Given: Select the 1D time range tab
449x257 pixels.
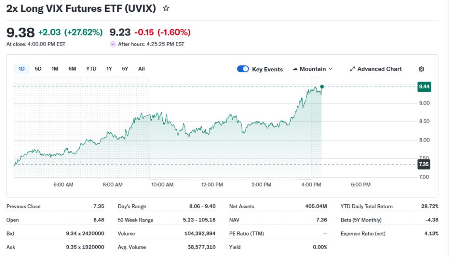Looking at the screenshot, I should point(21,69).
